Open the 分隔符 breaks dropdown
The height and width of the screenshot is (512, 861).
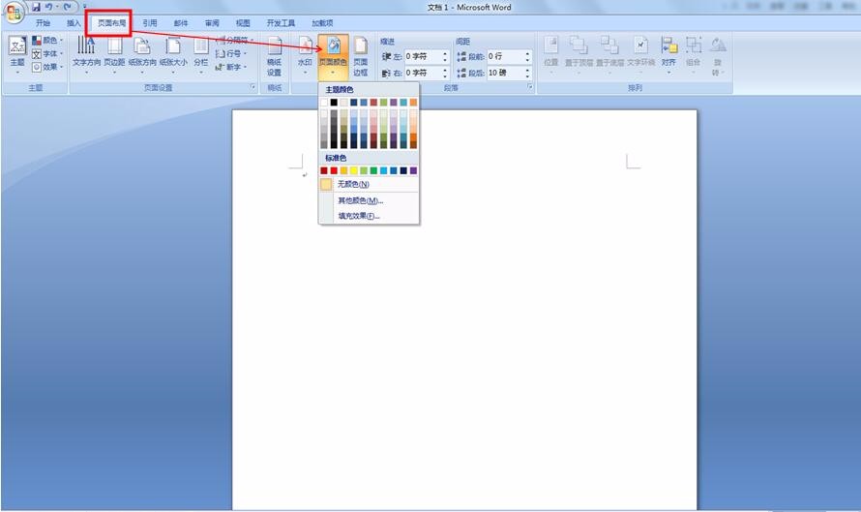click(x=235, y=41)
